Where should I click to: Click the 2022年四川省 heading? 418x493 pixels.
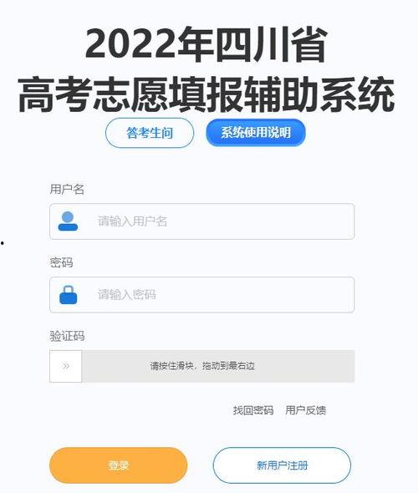point(206,45)
